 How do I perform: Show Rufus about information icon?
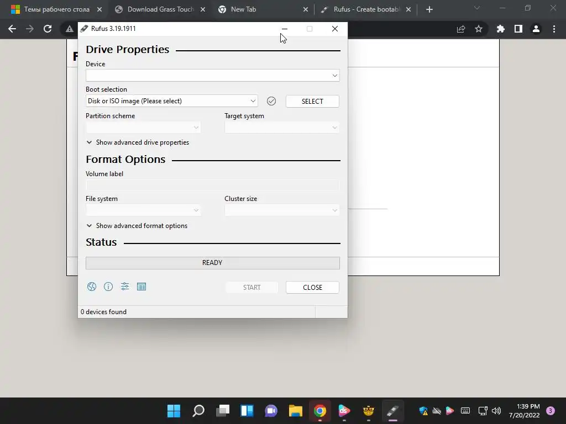click(108, 287)
